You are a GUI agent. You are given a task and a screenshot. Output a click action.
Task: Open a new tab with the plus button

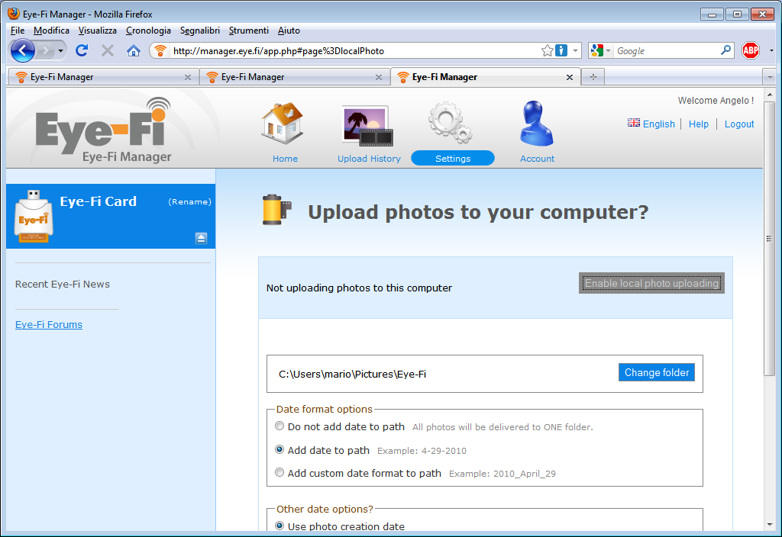click(593, 77)
